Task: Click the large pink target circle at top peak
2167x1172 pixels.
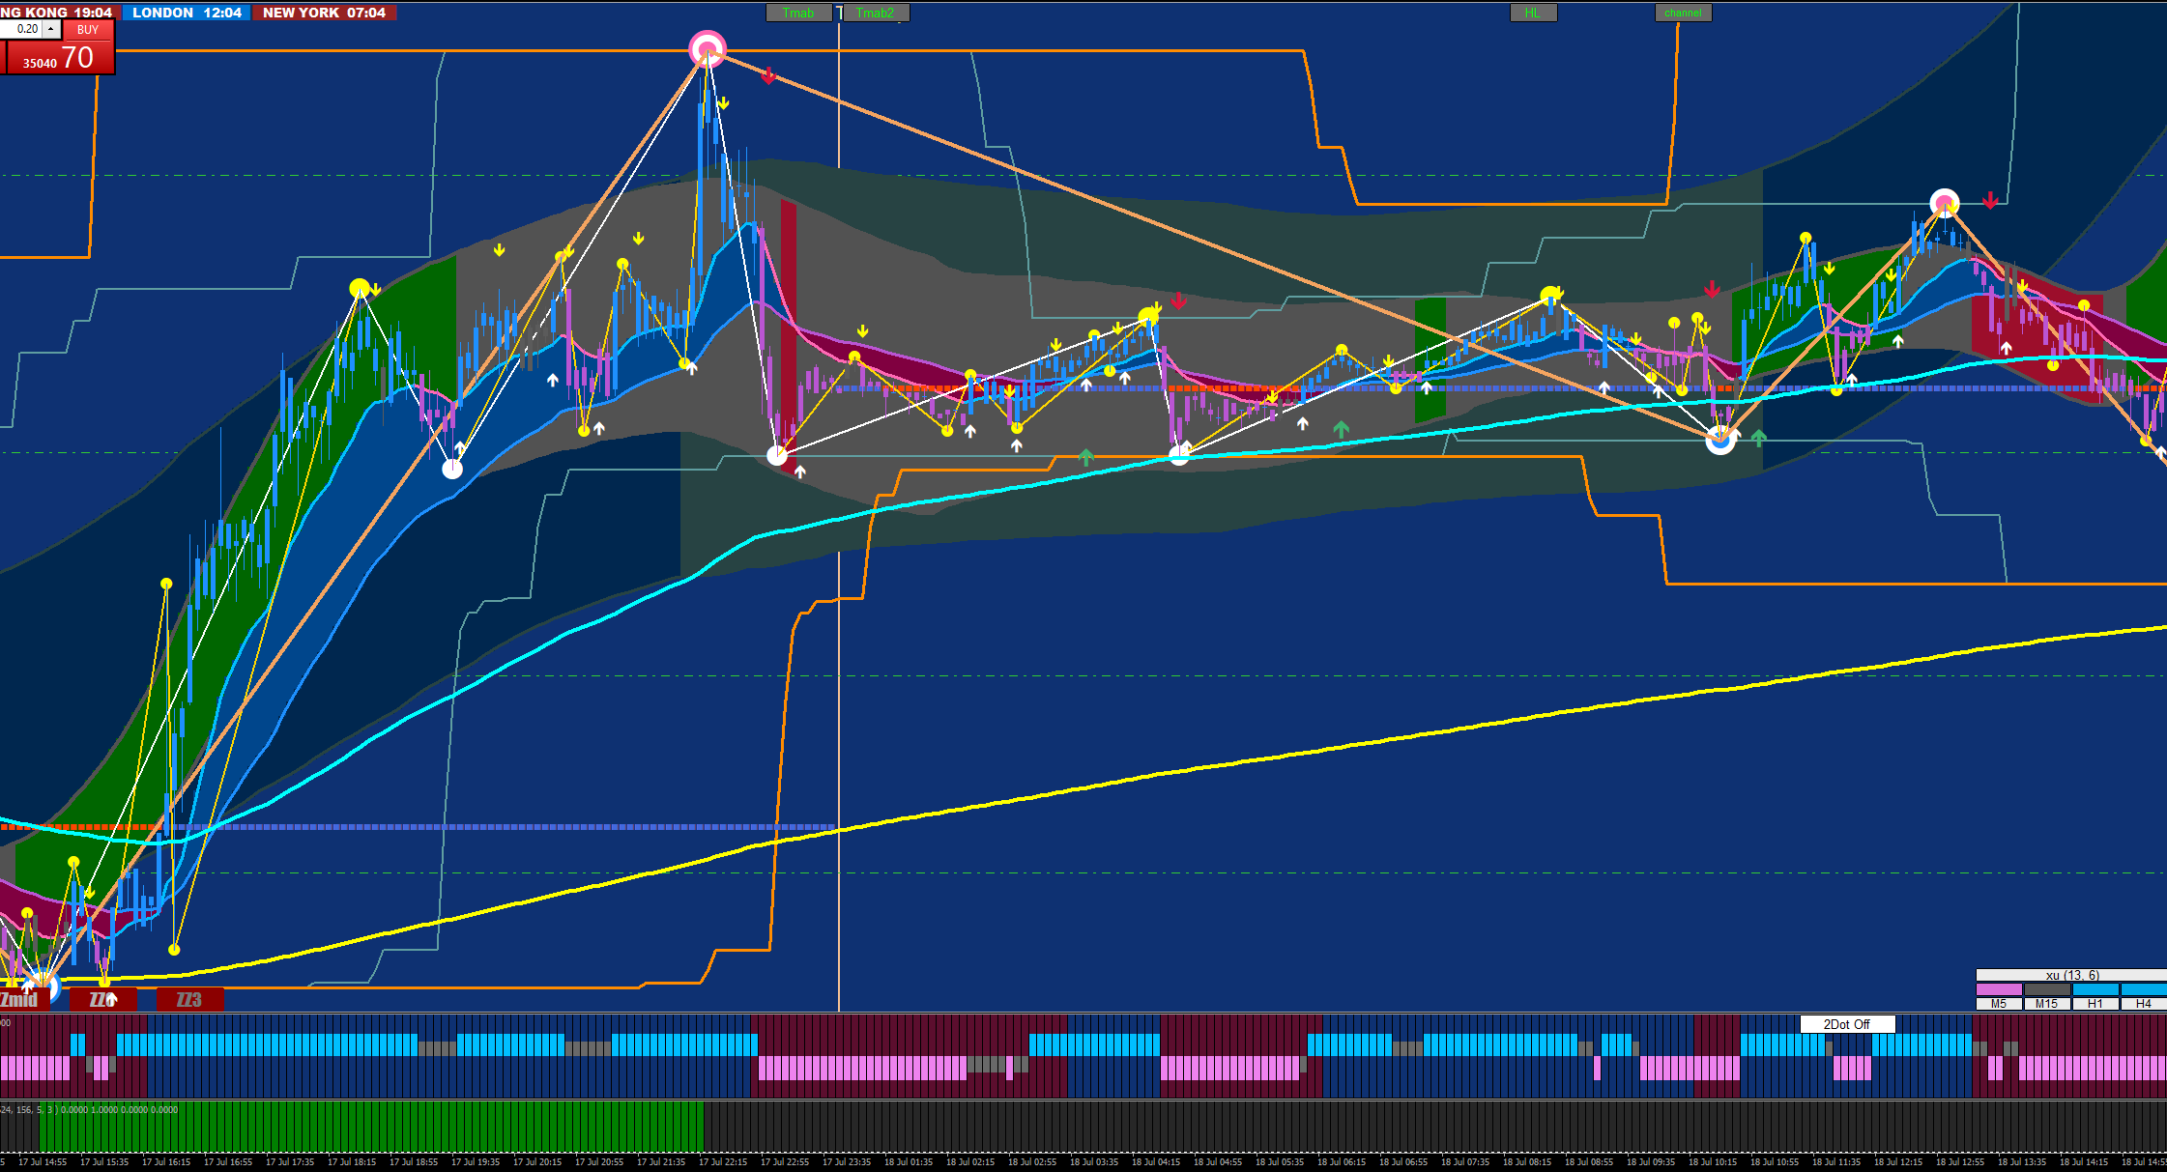Action: (708, 48)
